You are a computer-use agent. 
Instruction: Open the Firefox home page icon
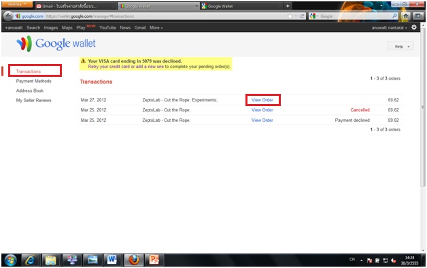[405, 16]
